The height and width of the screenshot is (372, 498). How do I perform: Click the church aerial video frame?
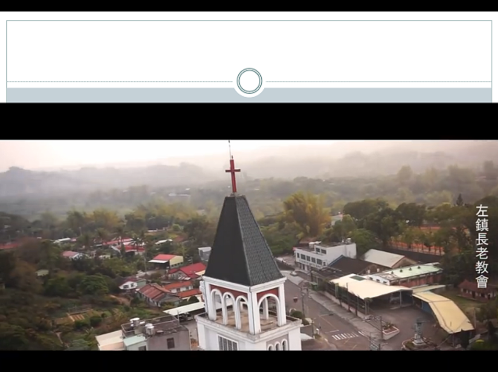click(249, 245)
